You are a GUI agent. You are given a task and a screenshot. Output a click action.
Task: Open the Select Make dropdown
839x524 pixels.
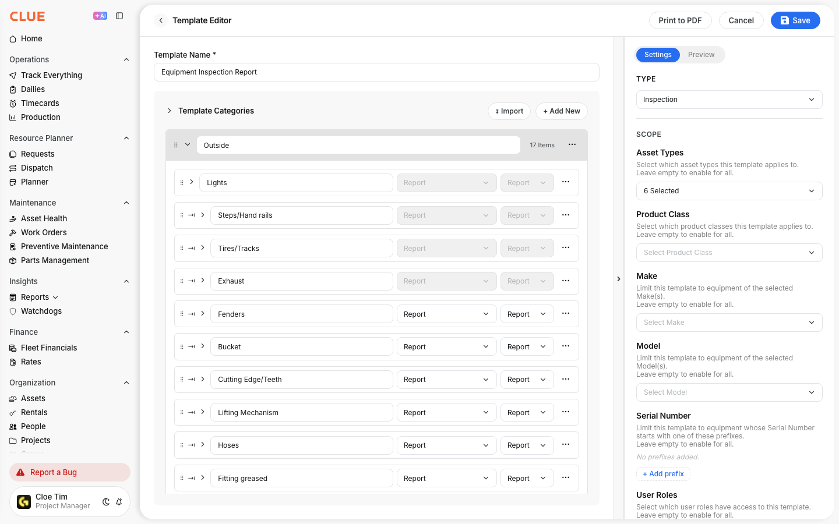point(729,323)
